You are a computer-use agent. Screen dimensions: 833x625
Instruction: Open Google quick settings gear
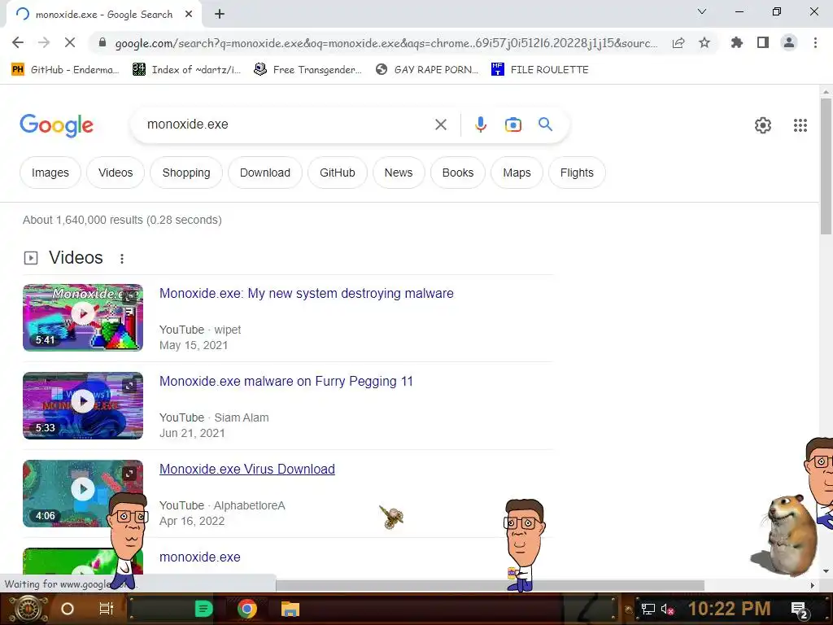click(763, 125)
